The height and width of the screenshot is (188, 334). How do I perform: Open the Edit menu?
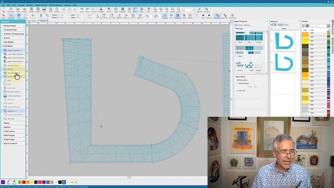[8, 5]
